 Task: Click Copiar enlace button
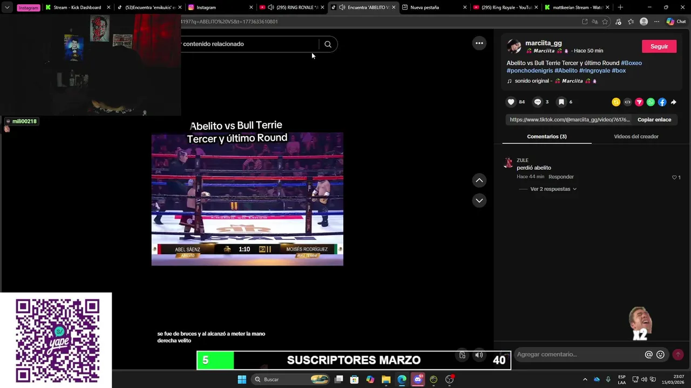pos(654,120)
